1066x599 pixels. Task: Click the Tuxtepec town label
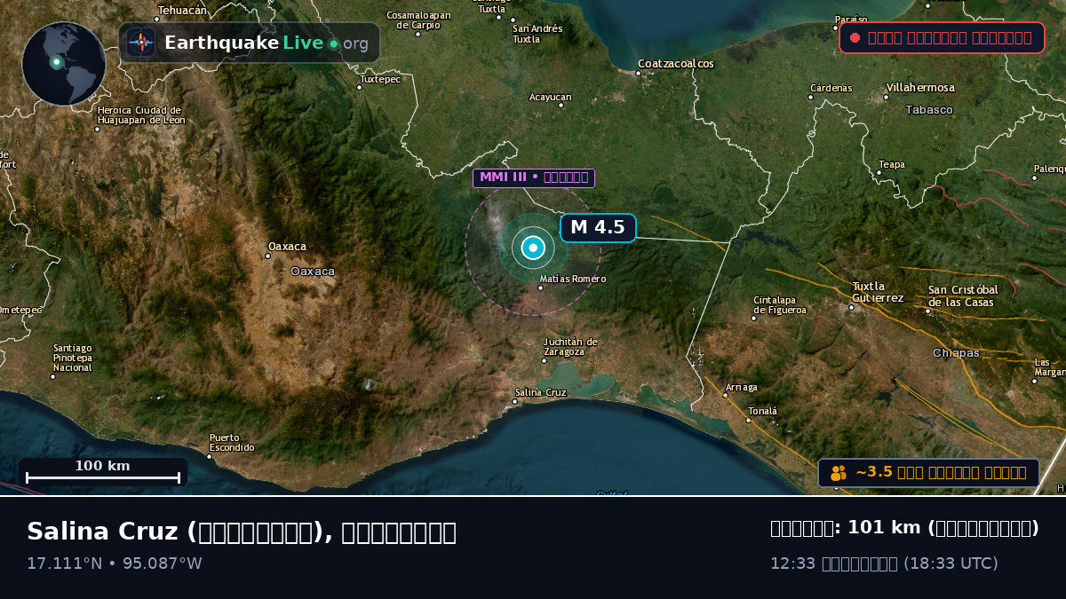pyautogui.click(x=380, y=79)
